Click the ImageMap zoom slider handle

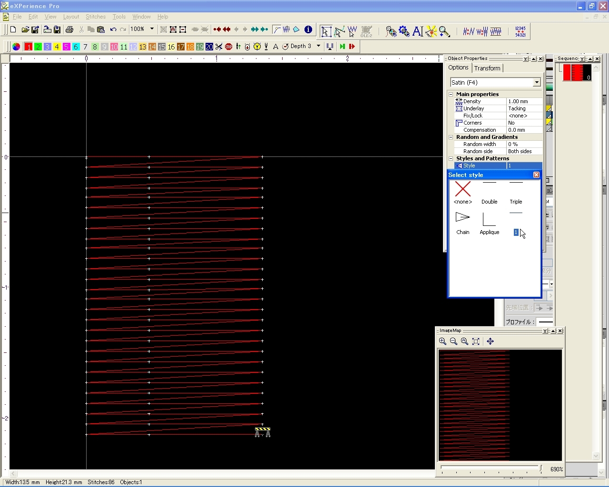[540, 468]
